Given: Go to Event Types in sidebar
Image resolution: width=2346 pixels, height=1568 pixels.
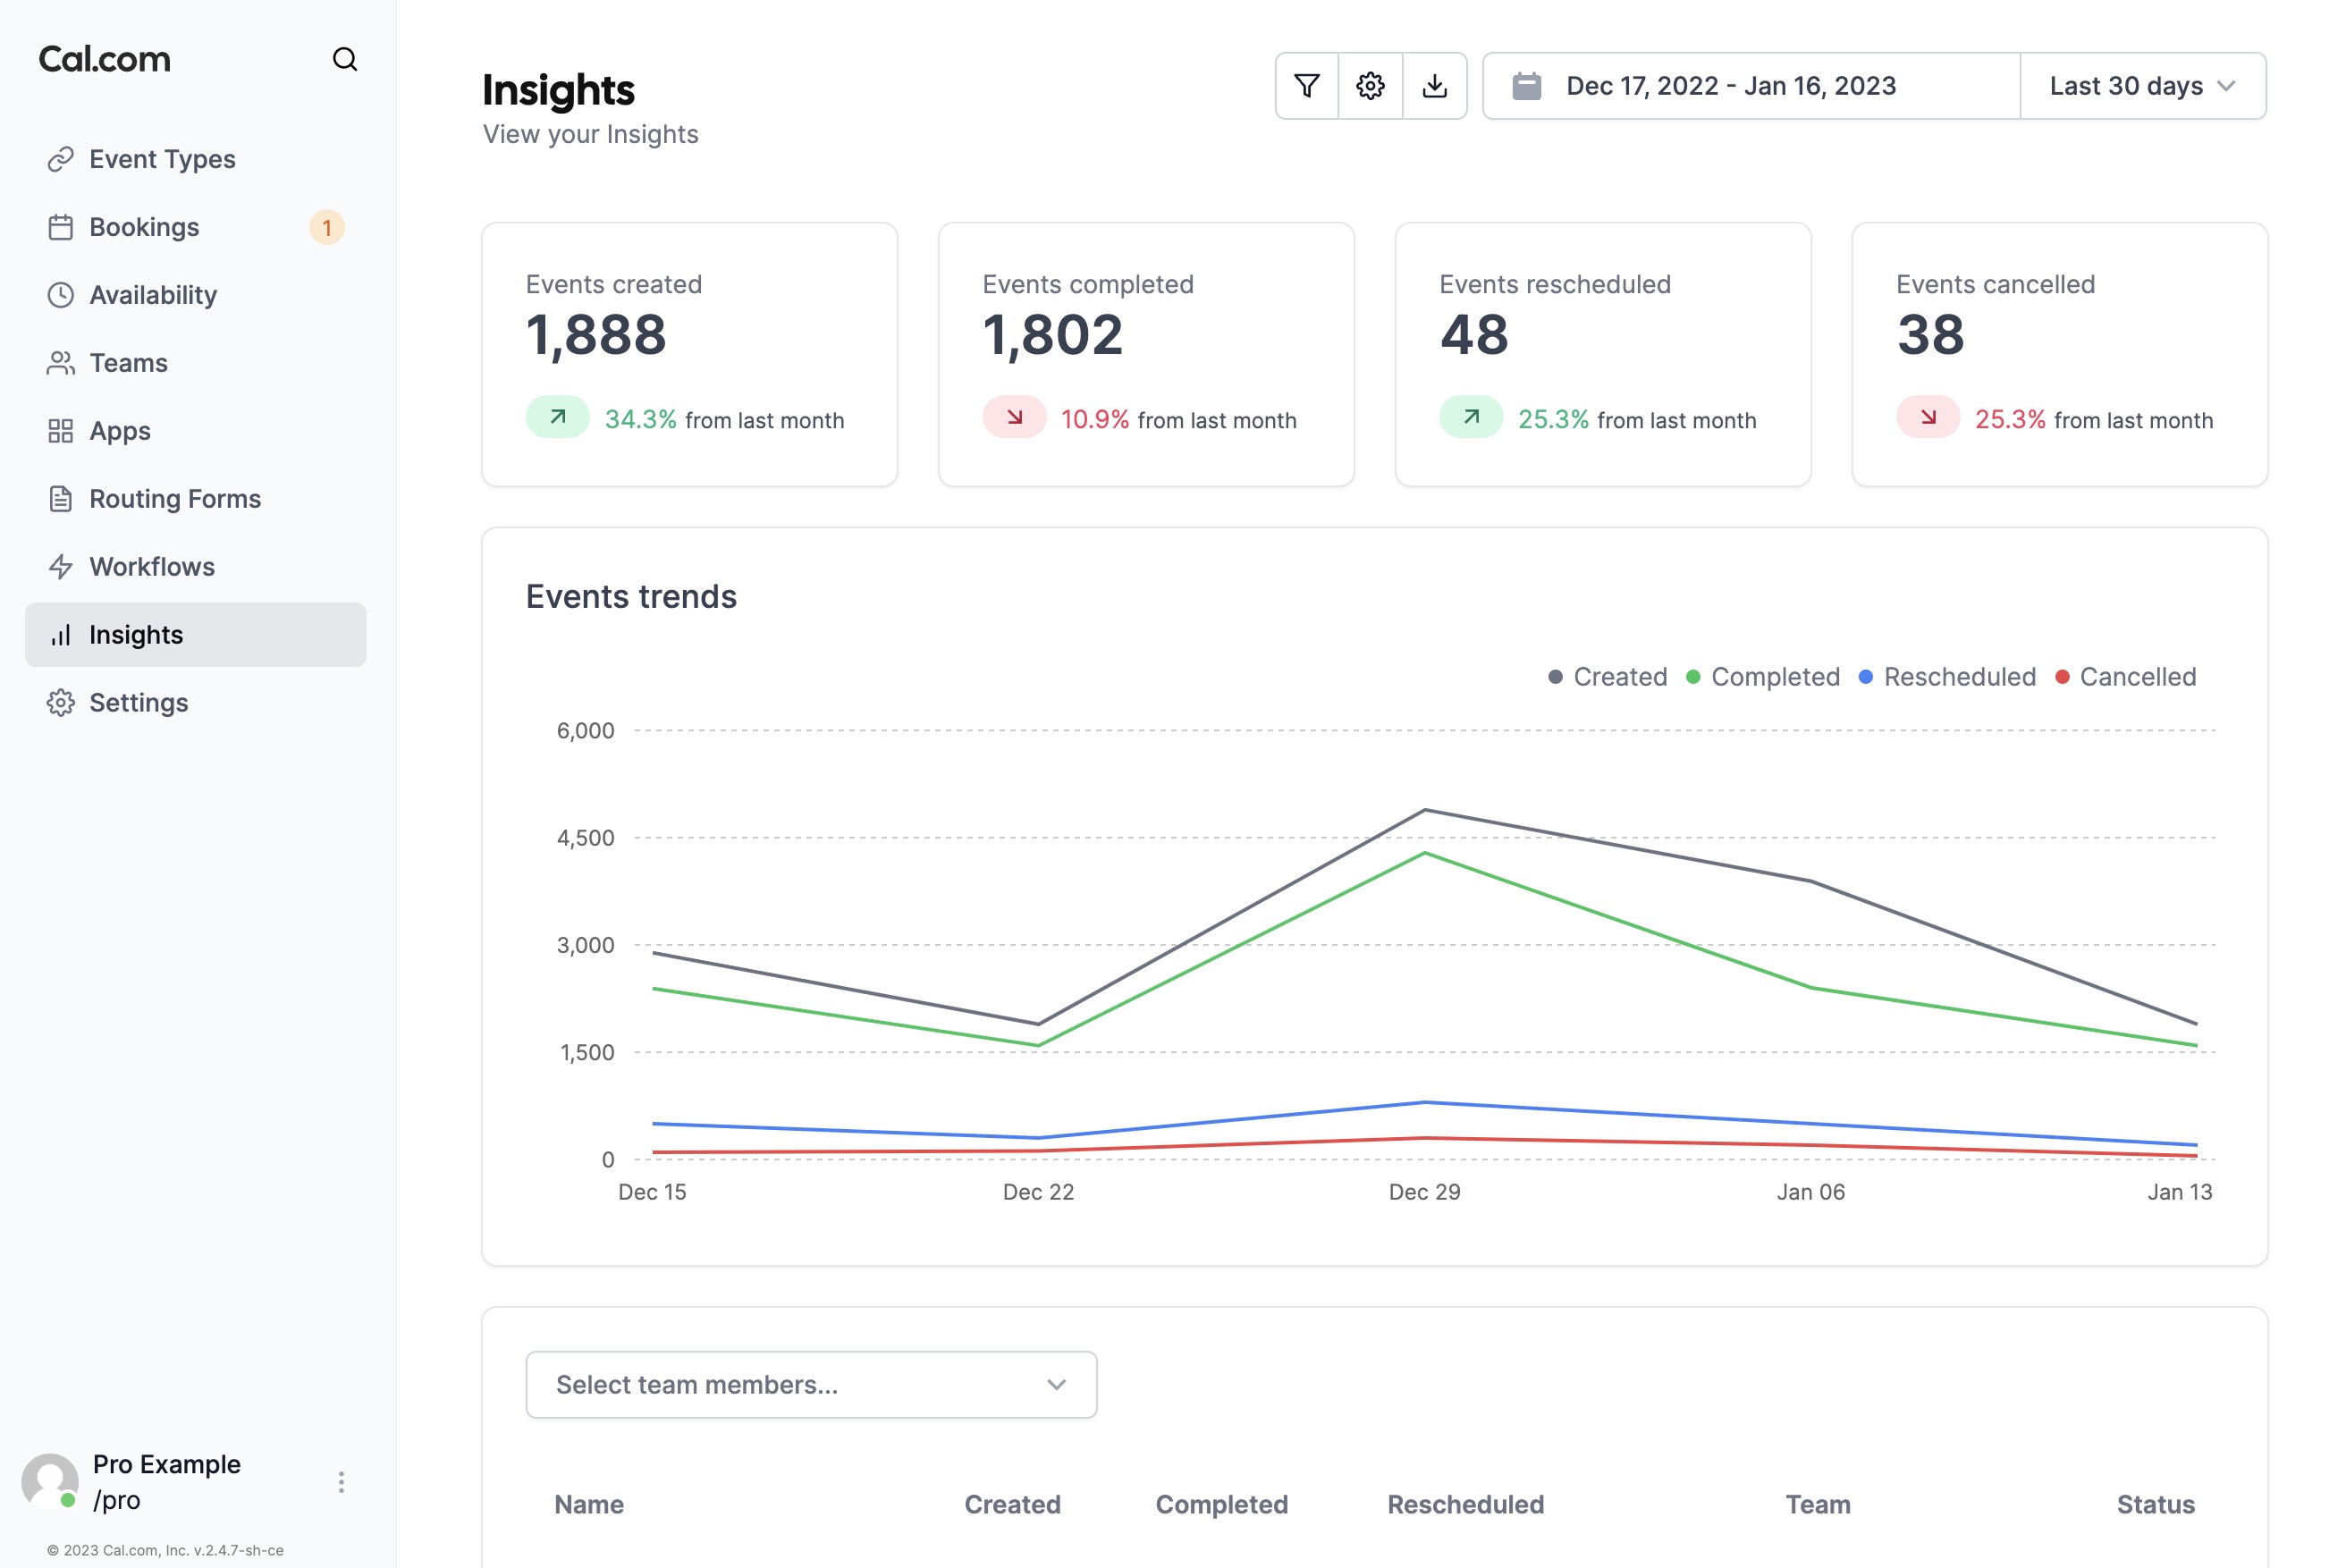Looking at the screenshot, I should pyautogui.click(x=162, y=159).
